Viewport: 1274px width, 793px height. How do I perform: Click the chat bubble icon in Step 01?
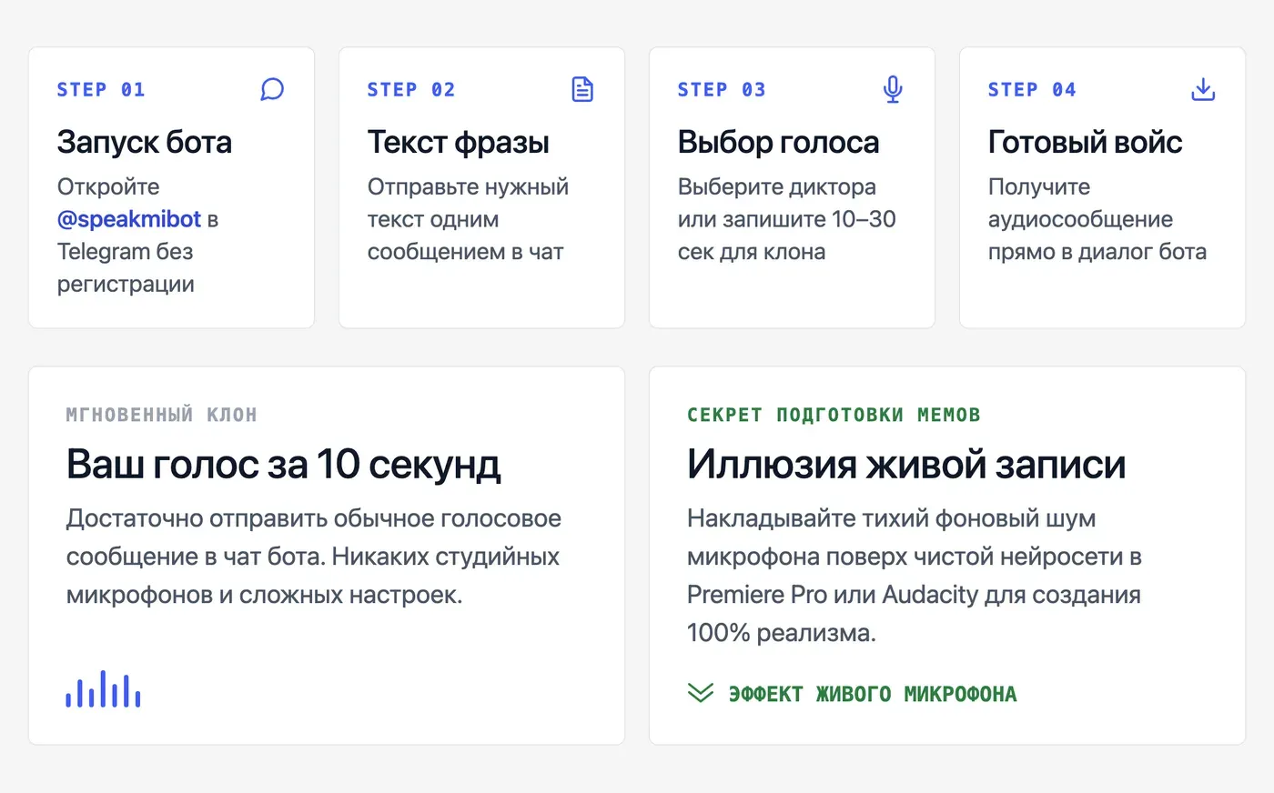(x=272, y=89)
